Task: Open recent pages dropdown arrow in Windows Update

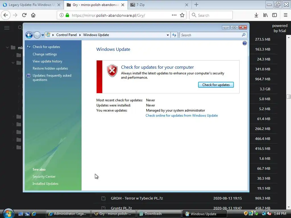Action: [43, 35]
